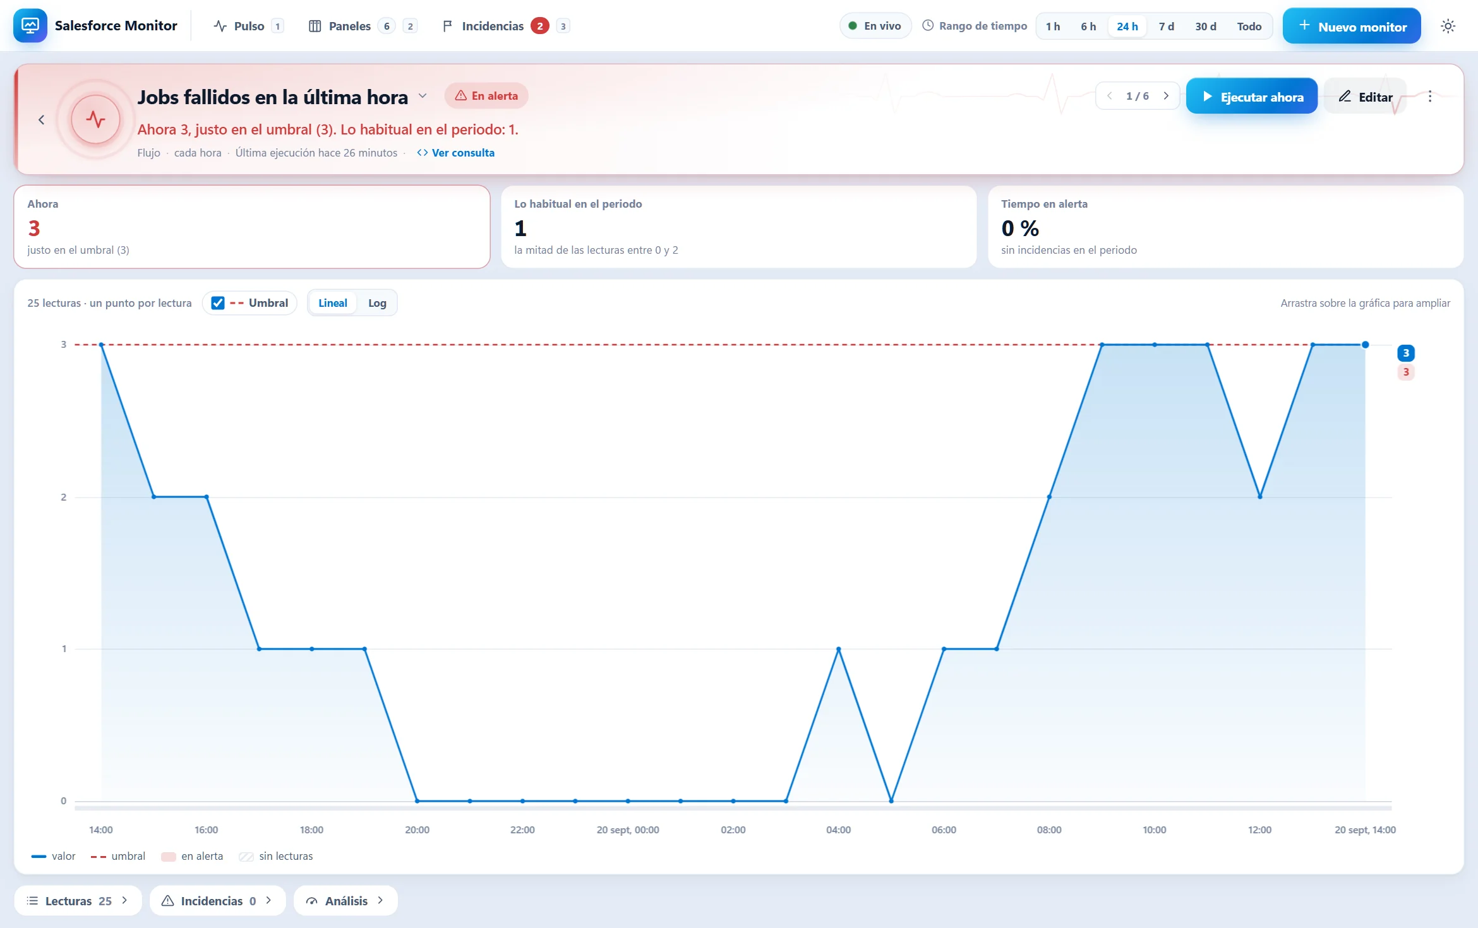Image resolution: width=1478 pixels, height=928 pixels.
Task: Click the Tiempo en alerta card
Action: [1225, 227]
